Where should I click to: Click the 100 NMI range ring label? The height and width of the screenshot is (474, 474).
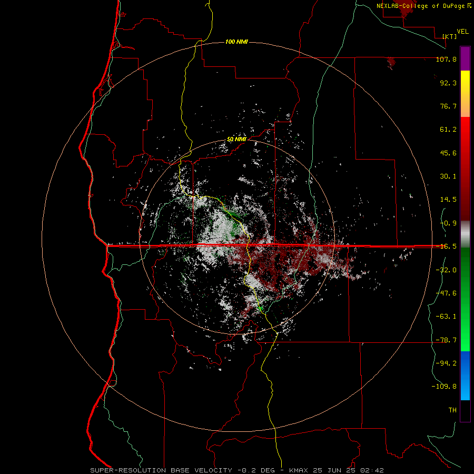[x=236, y=42]
